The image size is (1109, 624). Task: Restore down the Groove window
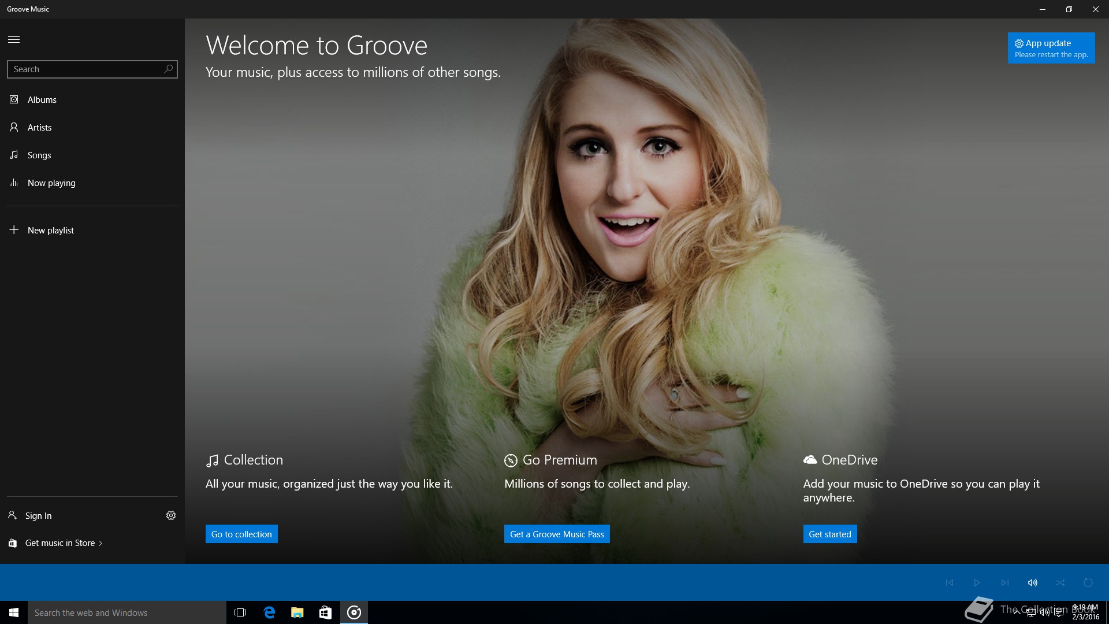coord(1069,9)
